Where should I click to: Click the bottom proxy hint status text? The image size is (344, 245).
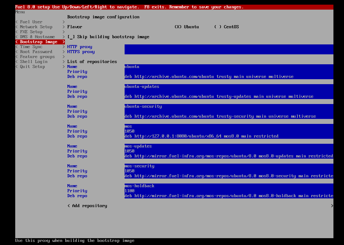(75, 241)
